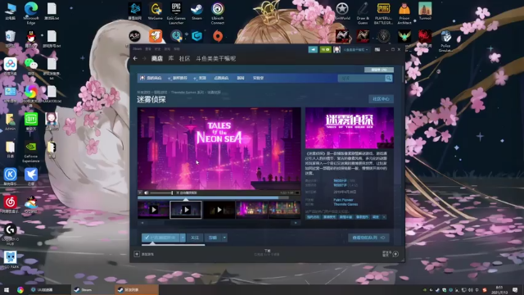Select the third video thumbnail
The width and height of the screenshot is (524, 295).
(x=219, y=210)
